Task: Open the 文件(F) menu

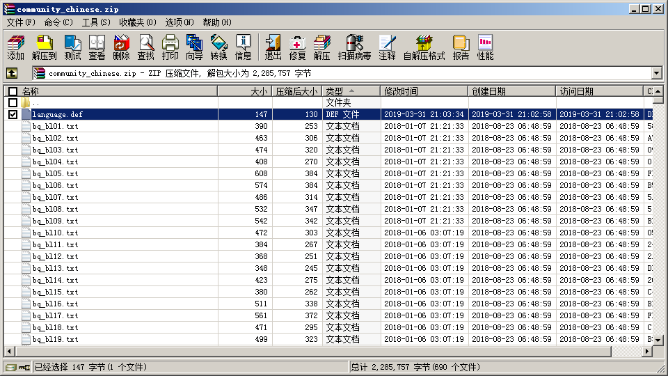Action: pos(20,22)
